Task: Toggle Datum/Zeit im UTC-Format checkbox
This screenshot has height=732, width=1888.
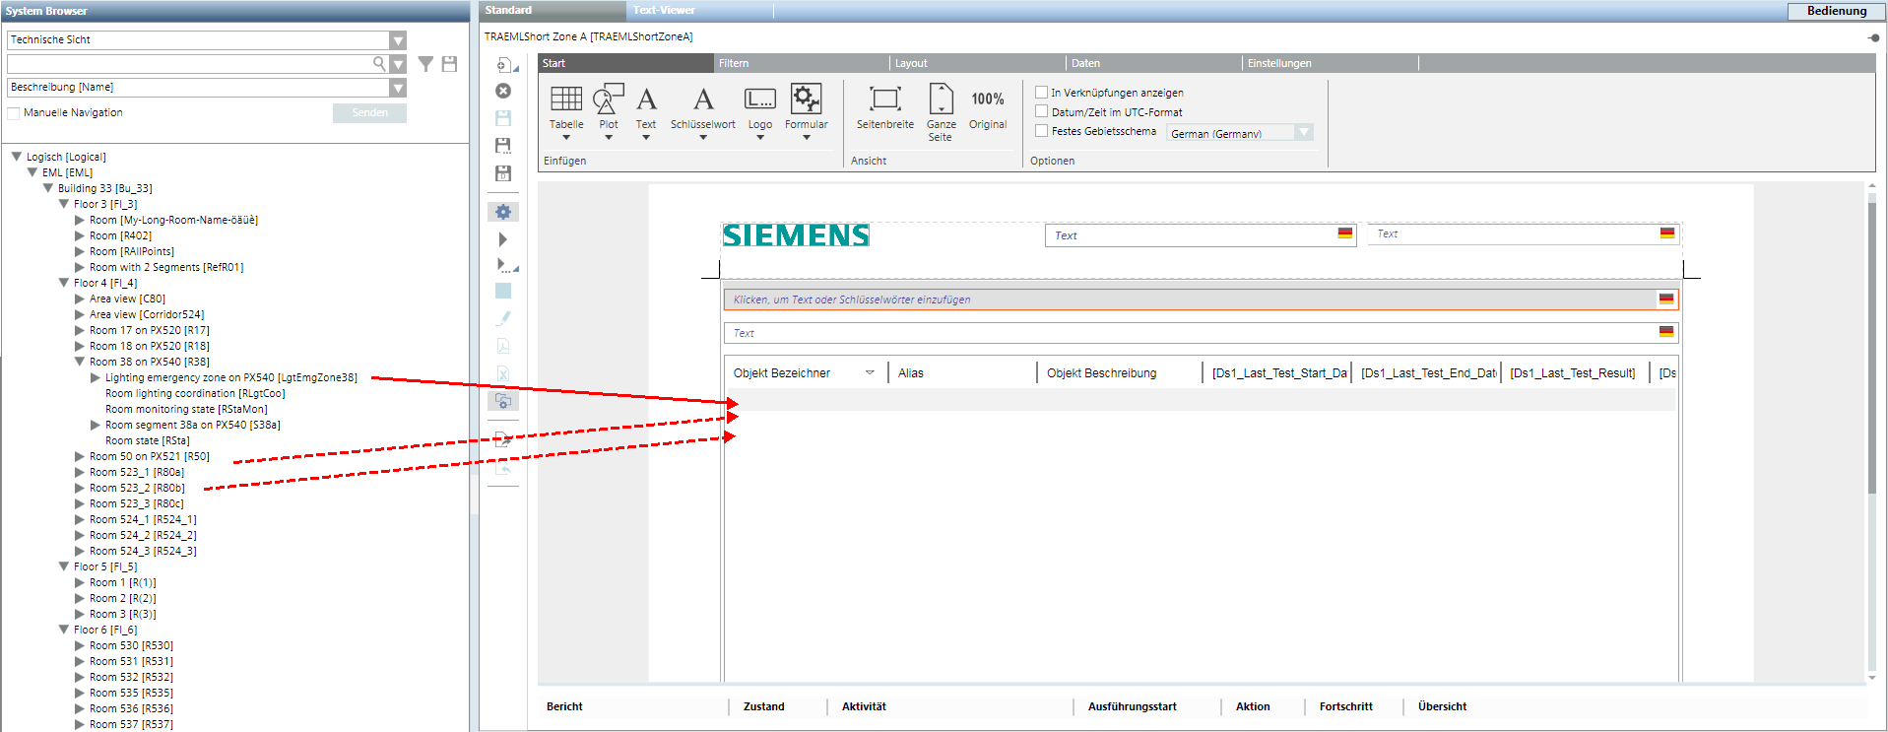Action: [1041, 112]
